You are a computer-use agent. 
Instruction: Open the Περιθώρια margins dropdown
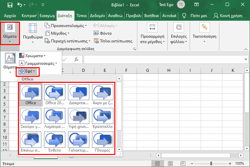pos(33,33)
